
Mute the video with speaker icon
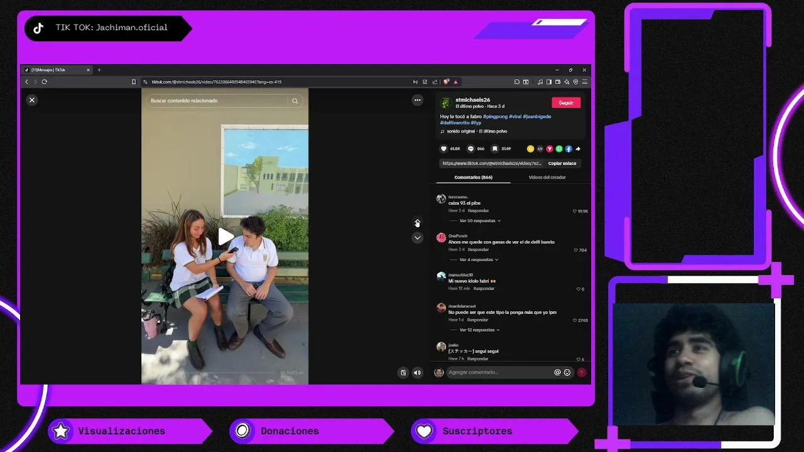click(x=417, y=372)
